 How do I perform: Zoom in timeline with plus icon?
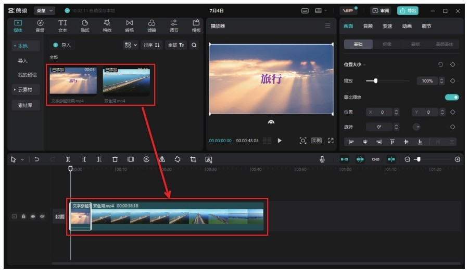457,159
